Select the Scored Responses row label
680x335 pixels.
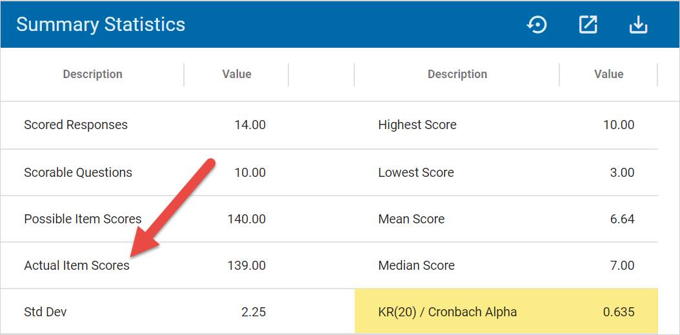coord(75,125)
